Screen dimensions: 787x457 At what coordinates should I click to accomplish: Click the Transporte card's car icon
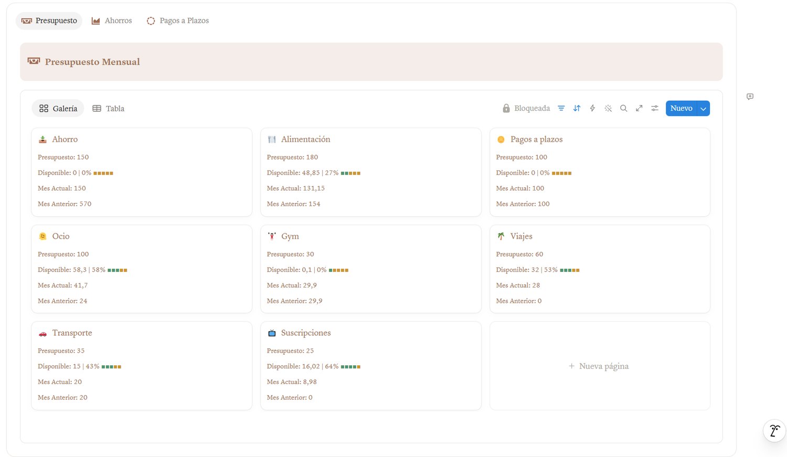[43, 333]
